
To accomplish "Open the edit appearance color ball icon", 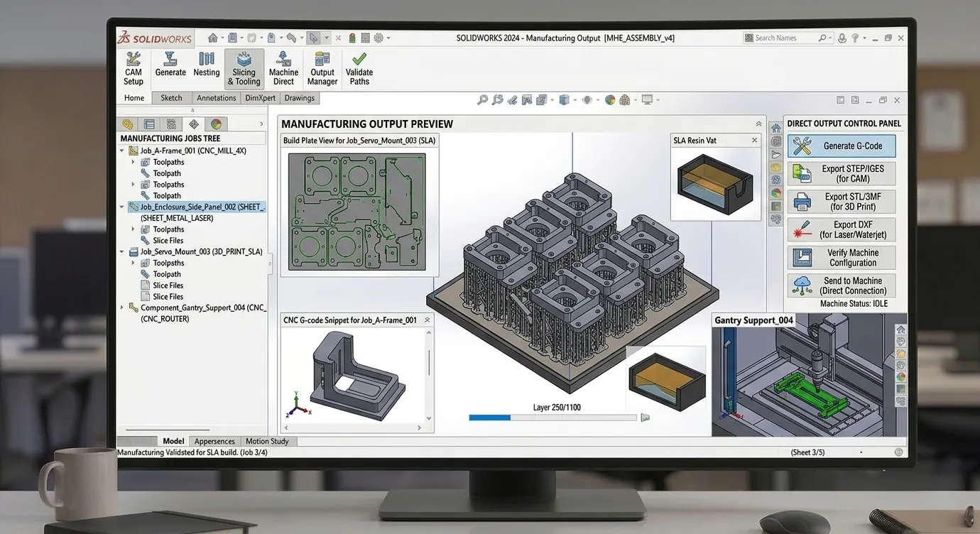I will click(x=609, y=100).
